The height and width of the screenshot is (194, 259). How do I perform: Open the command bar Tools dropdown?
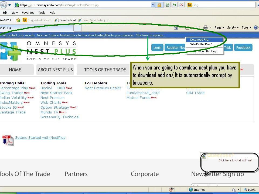coord(246,27)
